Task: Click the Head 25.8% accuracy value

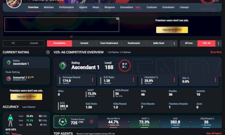Action: 30,116
